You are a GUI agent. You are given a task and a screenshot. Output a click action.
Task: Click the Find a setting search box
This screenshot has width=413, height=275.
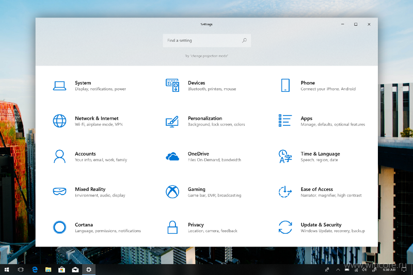[x=207, y=41]
